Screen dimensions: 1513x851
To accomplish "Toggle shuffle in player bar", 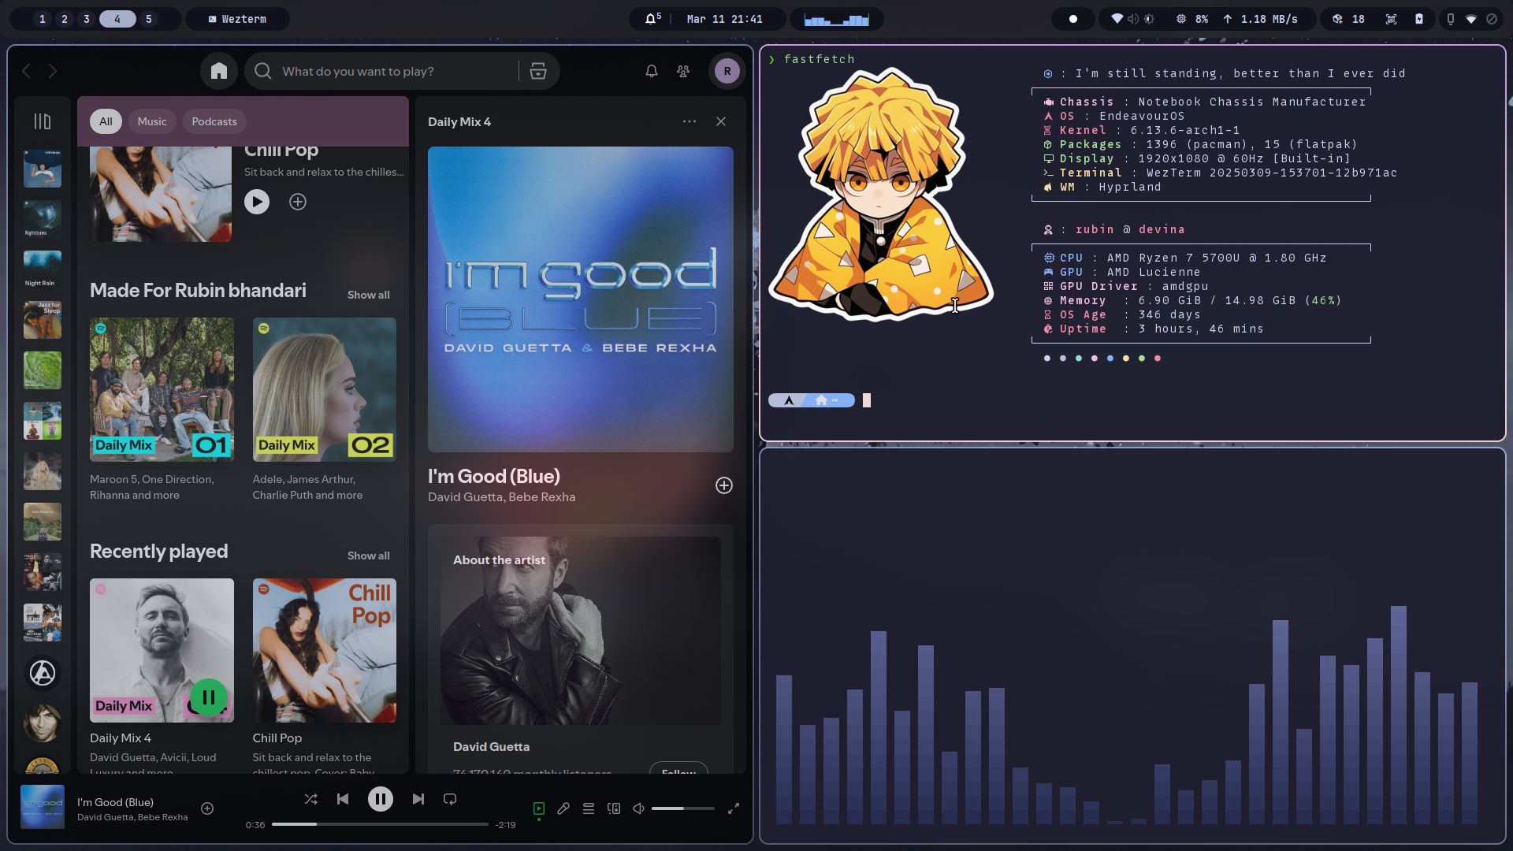I will pyautogui.click(x=311, y=799).
